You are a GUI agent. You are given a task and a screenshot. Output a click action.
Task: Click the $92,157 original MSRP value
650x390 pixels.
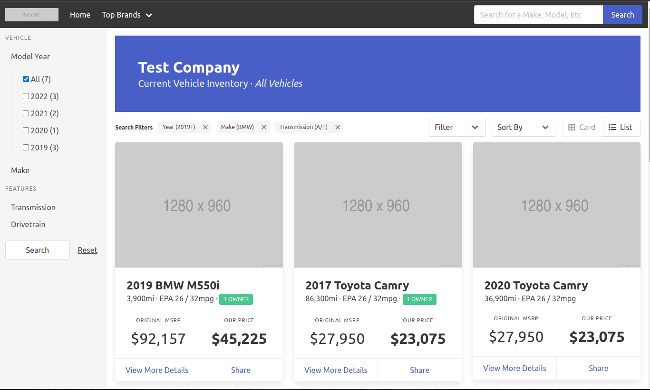158,339
